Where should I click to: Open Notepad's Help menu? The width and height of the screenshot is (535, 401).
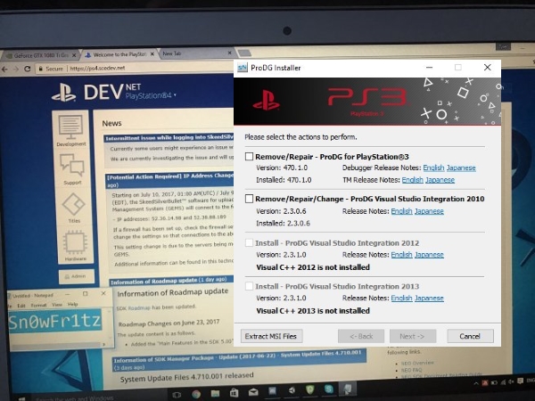(x=73, y=304)
